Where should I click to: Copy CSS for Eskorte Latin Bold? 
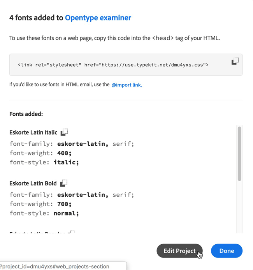pyautogui.click(x=63, y=183)
